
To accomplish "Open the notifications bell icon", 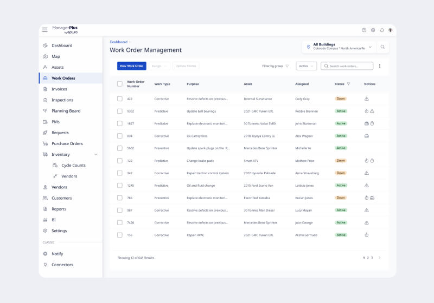I will (x=382, y=30).
